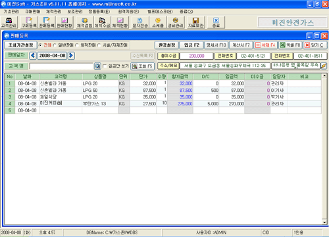This screenshot has height=237, width=329.
Task: Select the 제일식당 customer cell
Action: click(61, 97)
